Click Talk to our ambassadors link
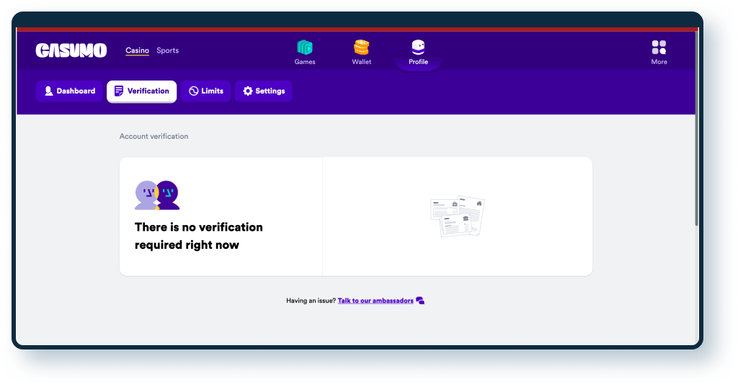Viewport: 738px width, 384px height. tap(375, 301)
